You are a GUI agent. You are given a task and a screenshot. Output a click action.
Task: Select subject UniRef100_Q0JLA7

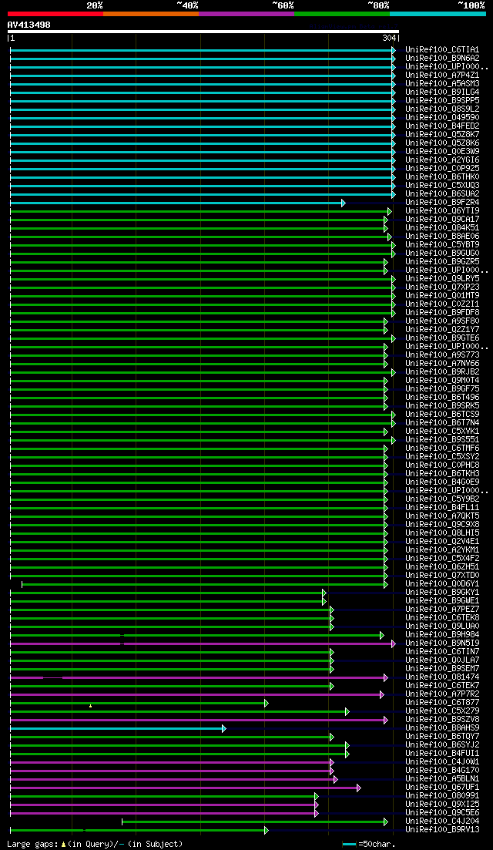pyautogui.click(x=442, y=660)
